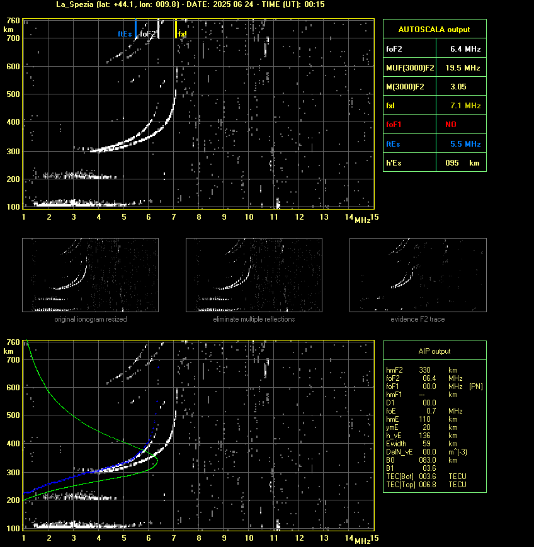Select the hmE 110 km entry

click(422, 419)
